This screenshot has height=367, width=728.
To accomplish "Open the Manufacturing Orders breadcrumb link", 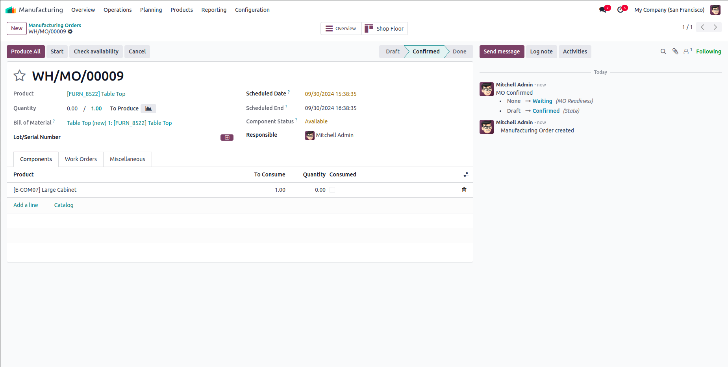I will 55,25.
